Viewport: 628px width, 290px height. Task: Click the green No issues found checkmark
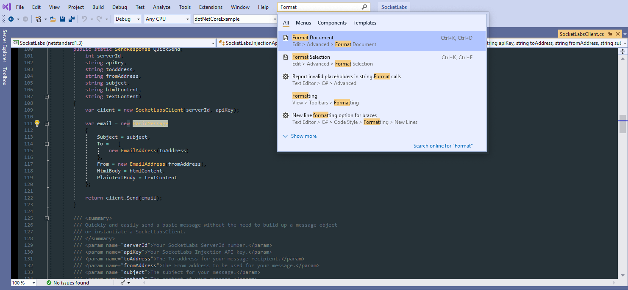[49, 283]
